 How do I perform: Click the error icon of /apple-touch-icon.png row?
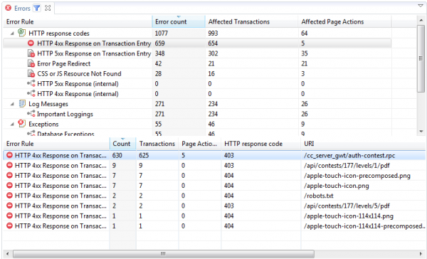9,186
